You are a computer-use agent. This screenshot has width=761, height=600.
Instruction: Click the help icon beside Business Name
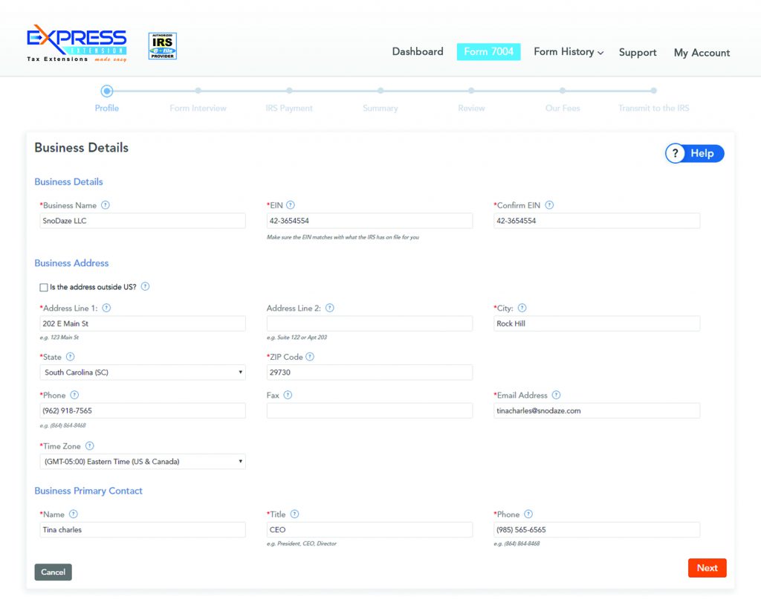pos(106,205)
